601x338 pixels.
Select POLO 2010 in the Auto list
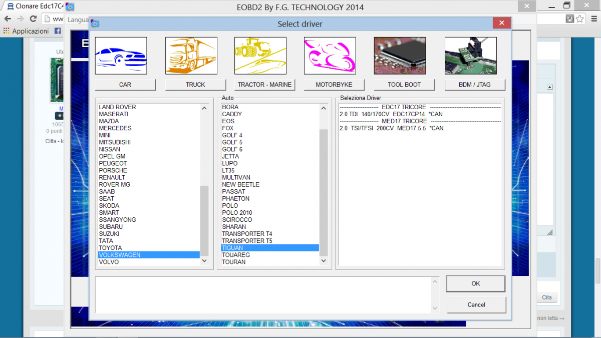pos(270,213)
